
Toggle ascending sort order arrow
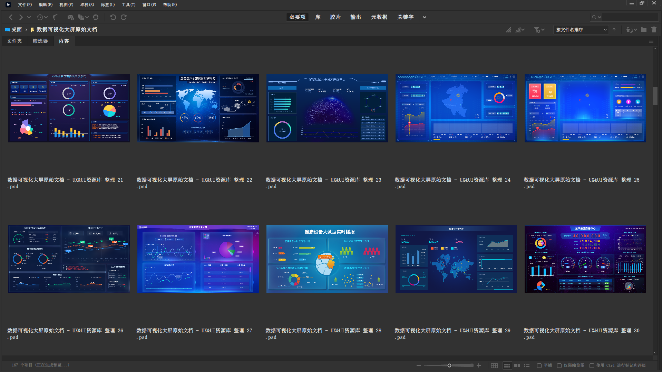614,30
